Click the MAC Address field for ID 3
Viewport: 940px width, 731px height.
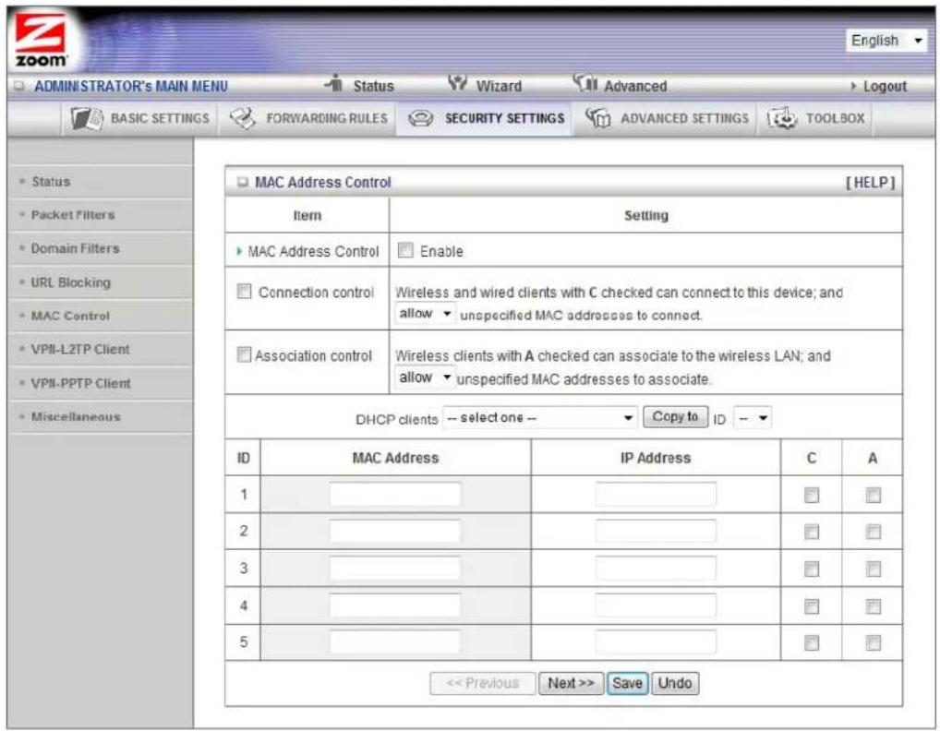click(395, 568)
